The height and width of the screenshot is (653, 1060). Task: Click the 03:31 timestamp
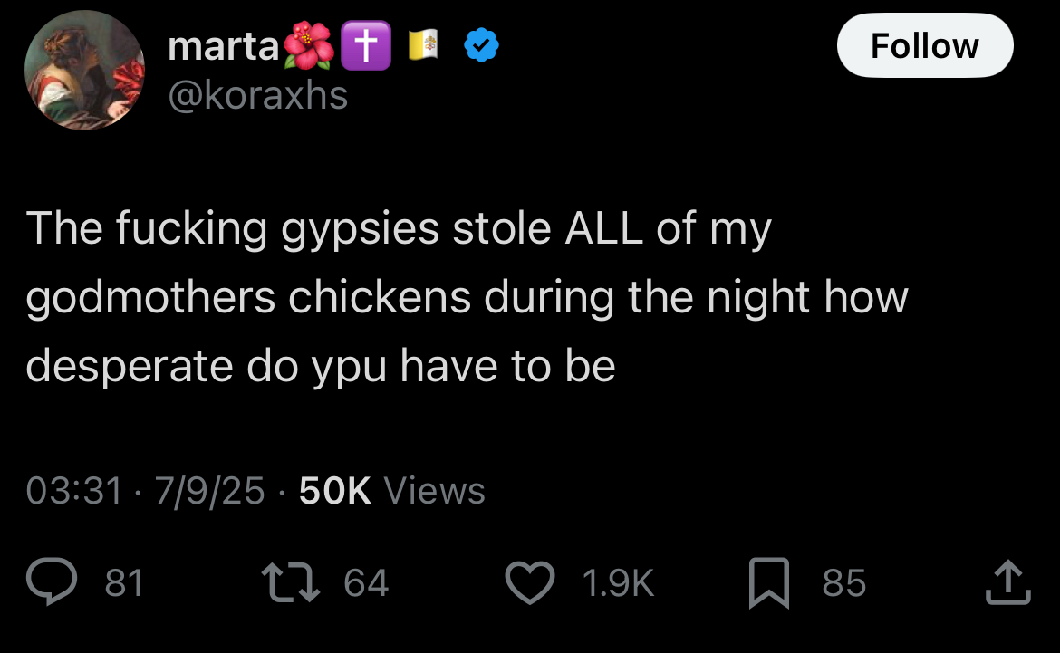pyautogui.click(x=74, y=490)
